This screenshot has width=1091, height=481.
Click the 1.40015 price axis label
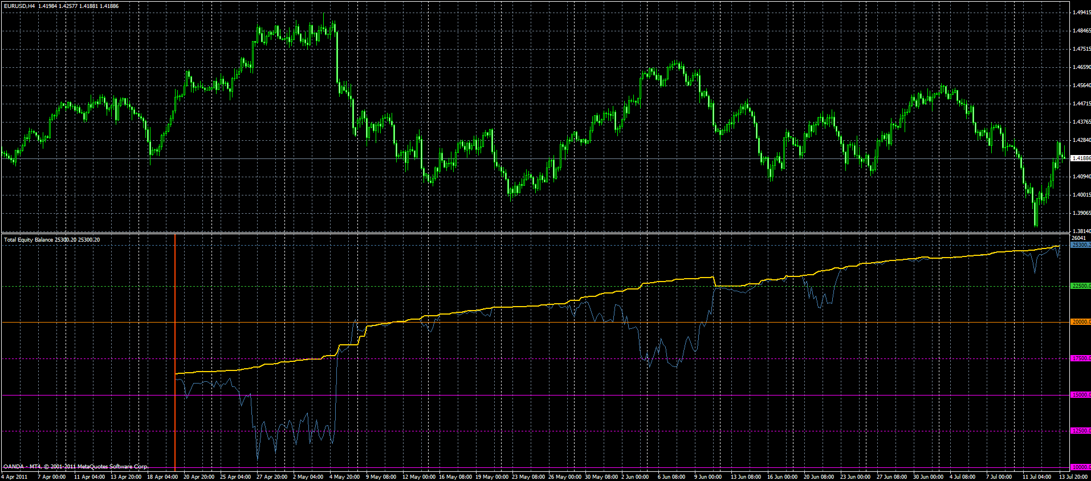tap(1081, 194)
